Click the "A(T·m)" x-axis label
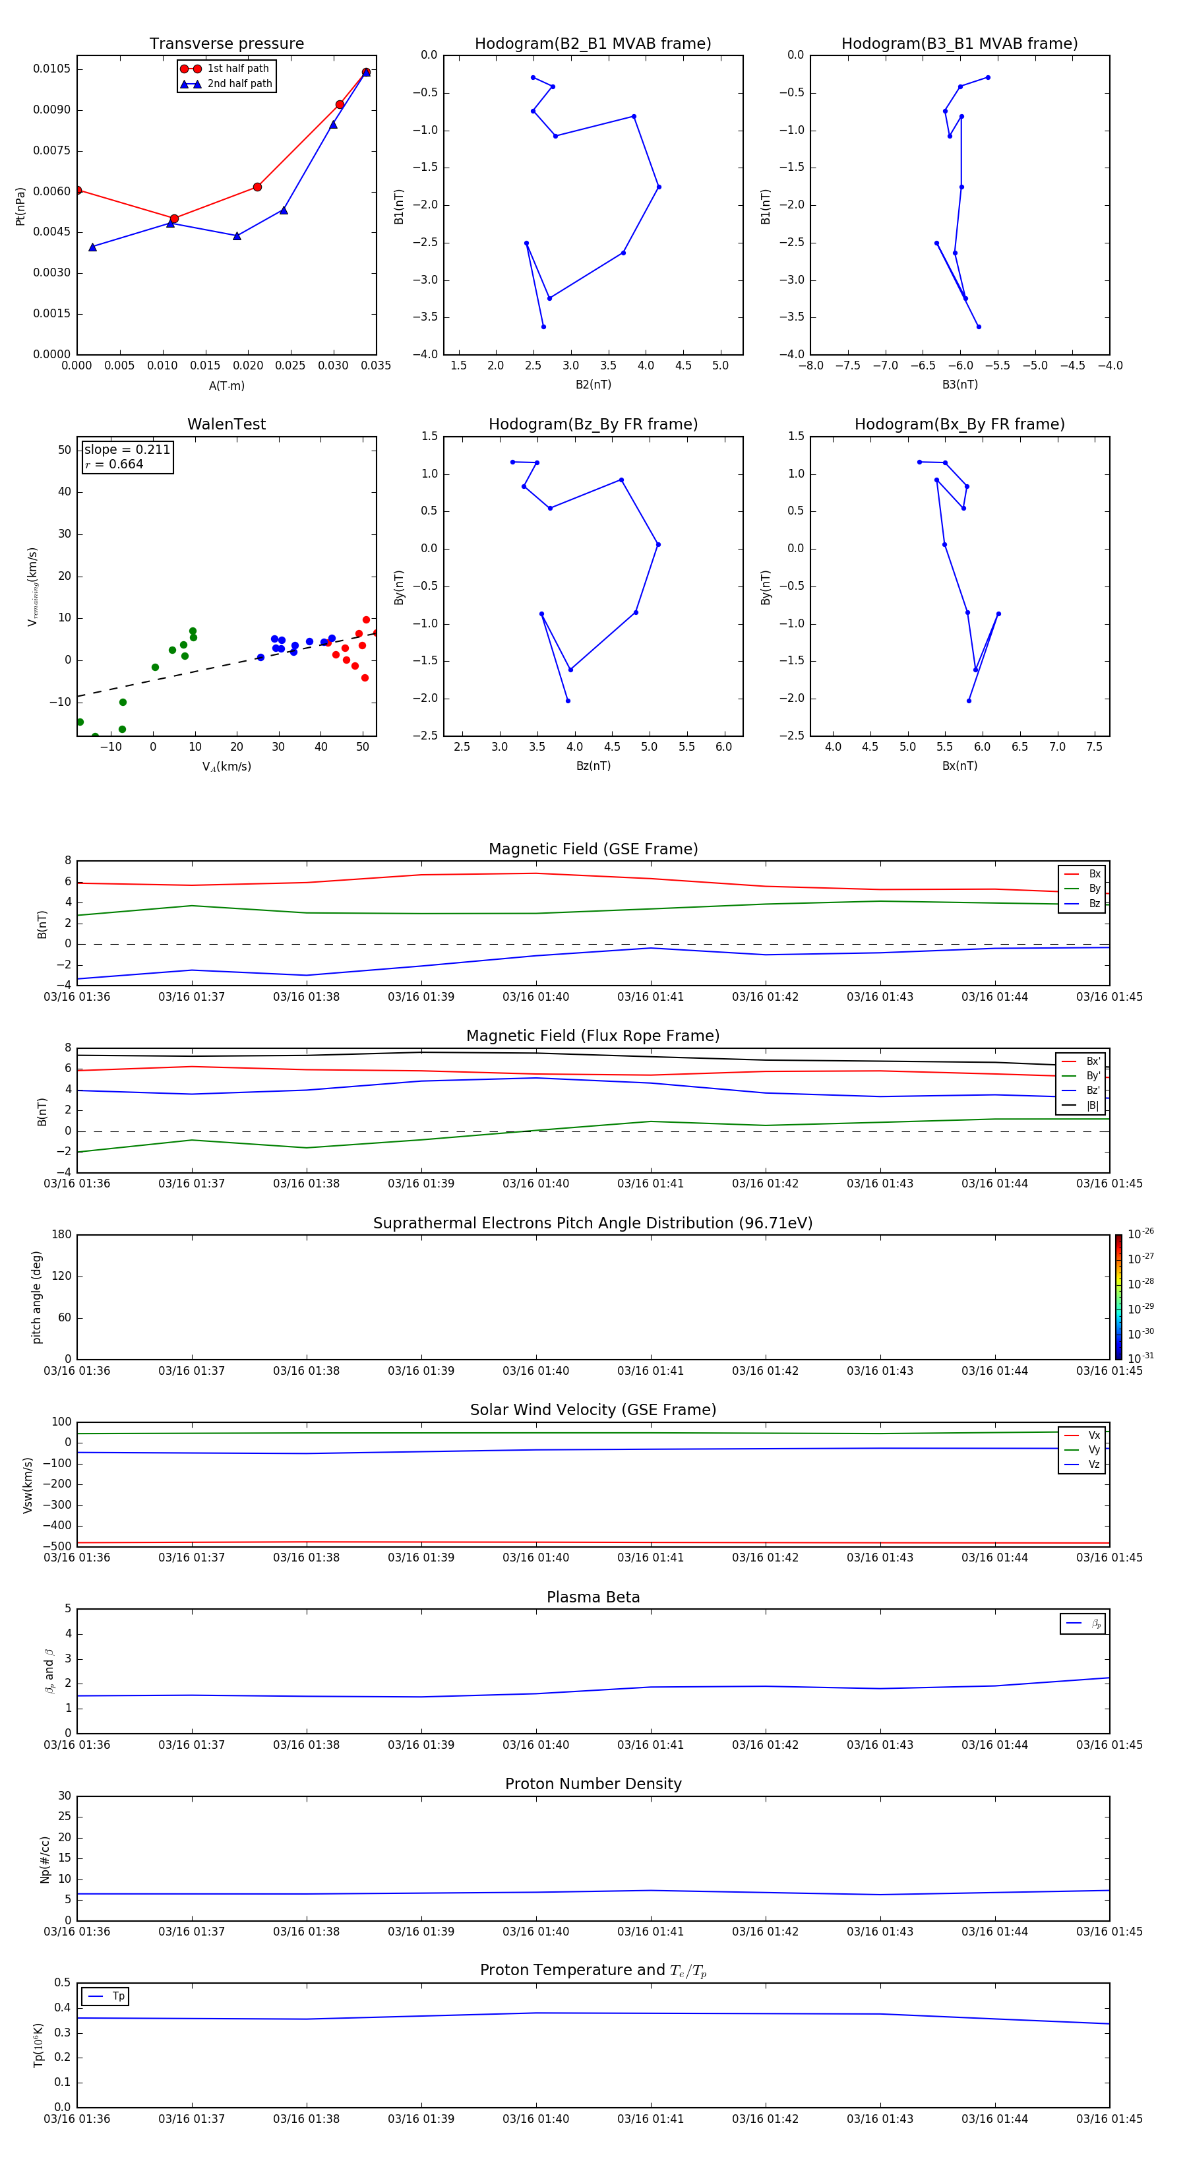Viewport: 1187px width, 2177px height. [x=226, y=385]
